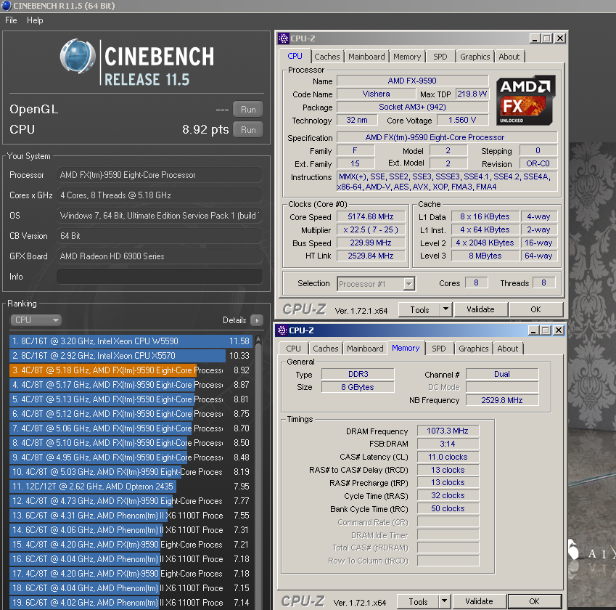Click the Cinebench title bar app icon

[7, 6]
